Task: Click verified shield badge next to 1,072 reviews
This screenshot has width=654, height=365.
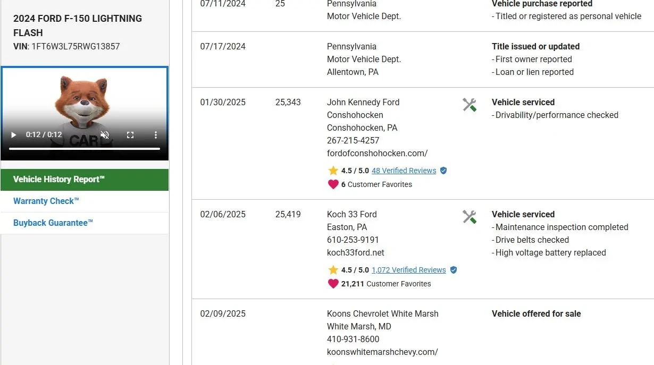Action: [454, 270]
